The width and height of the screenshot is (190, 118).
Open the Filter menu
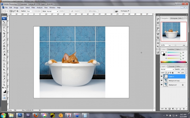[33, 8]
